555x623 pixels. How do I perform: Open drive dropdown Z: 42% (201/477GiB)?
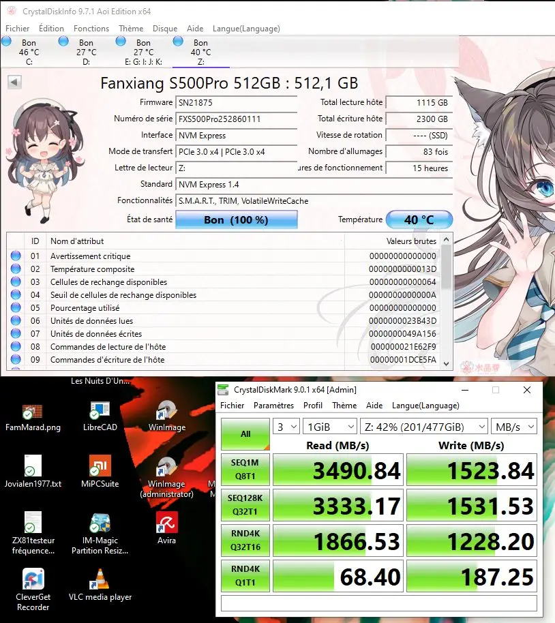(424, 427)
